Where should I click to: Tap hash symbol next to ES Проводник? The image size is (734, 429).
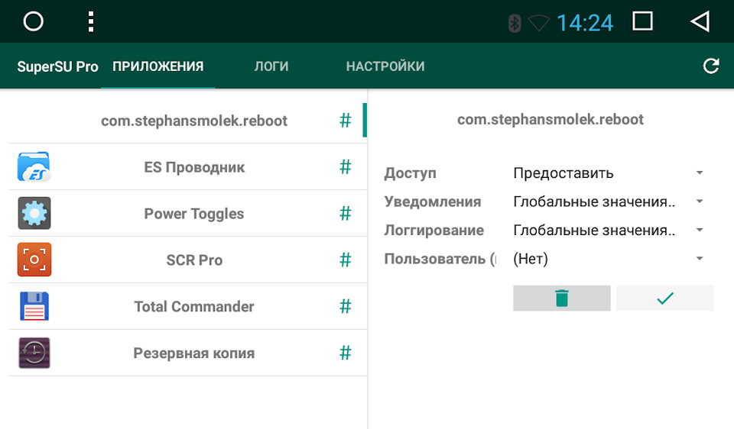pos(346,167)
